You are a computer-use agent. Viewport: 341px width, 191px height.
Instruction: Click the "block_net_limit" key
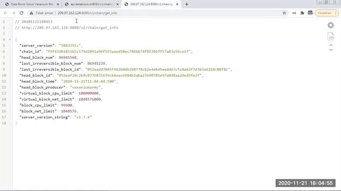pyautogui.click(x=38, y=111)
